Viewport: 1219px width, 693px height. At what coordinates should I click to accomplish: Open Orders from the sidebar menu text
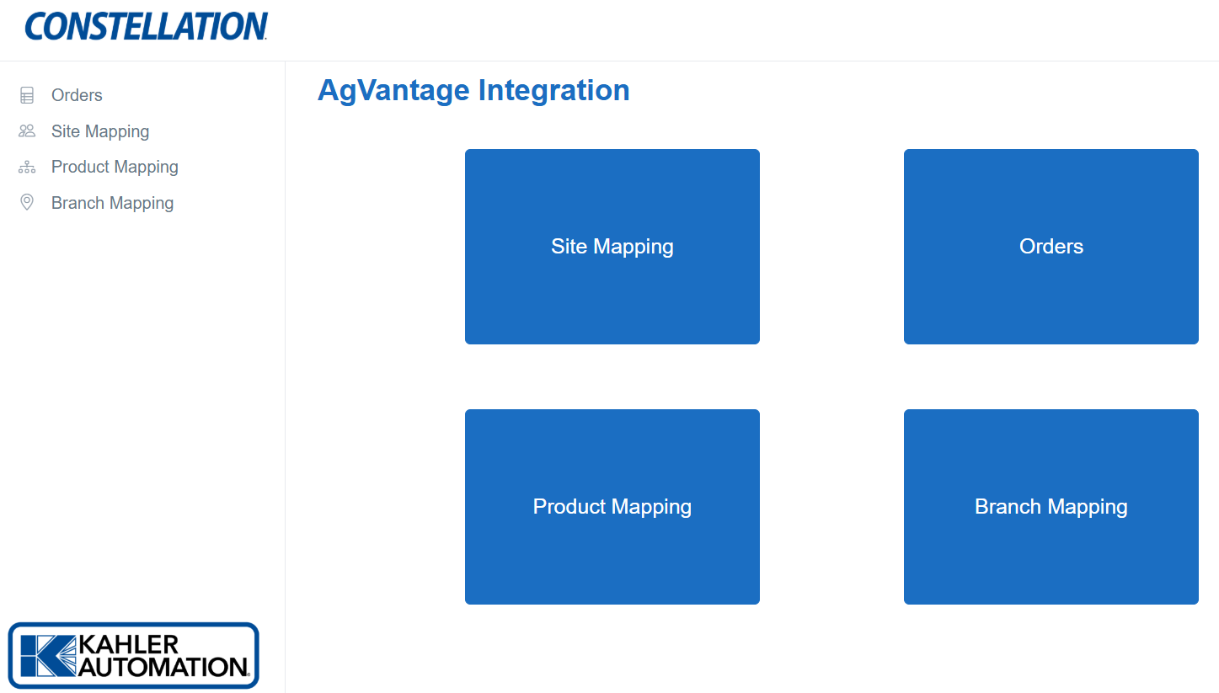pos(77,95)
